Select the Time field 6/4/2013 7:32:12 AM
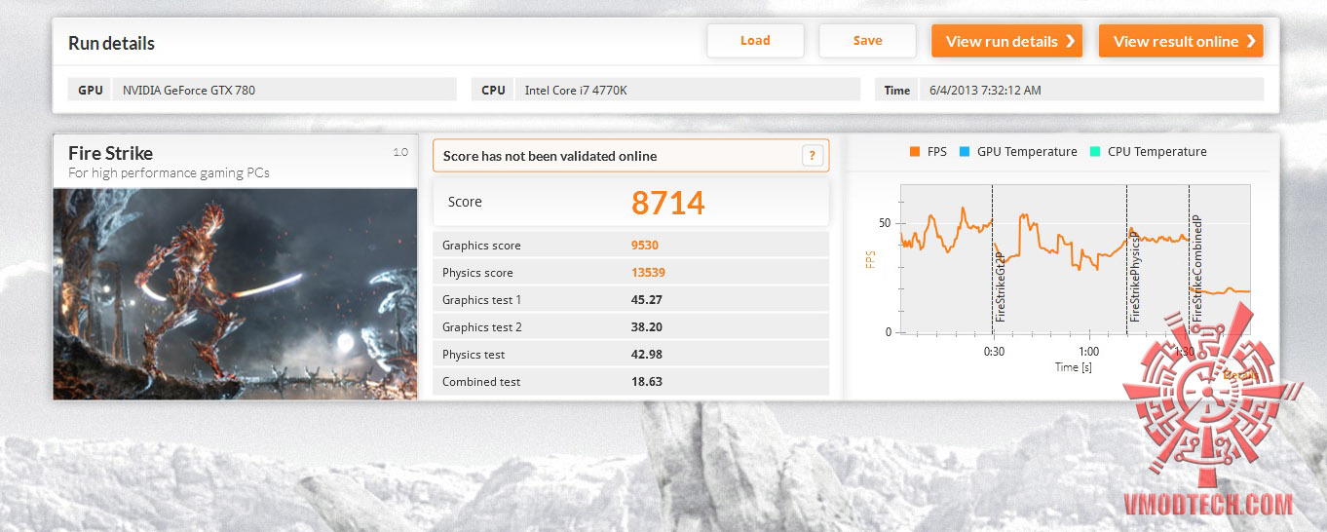 (x=1091, y=90)
